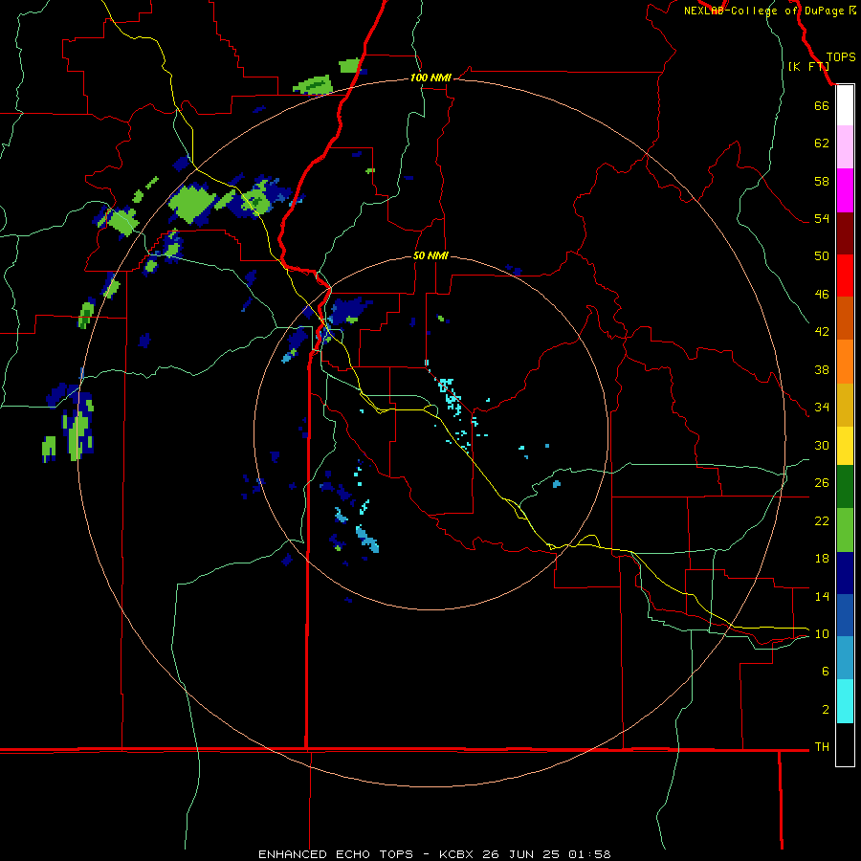Click the "TOPS" legend title

click(x=841, y=57)
